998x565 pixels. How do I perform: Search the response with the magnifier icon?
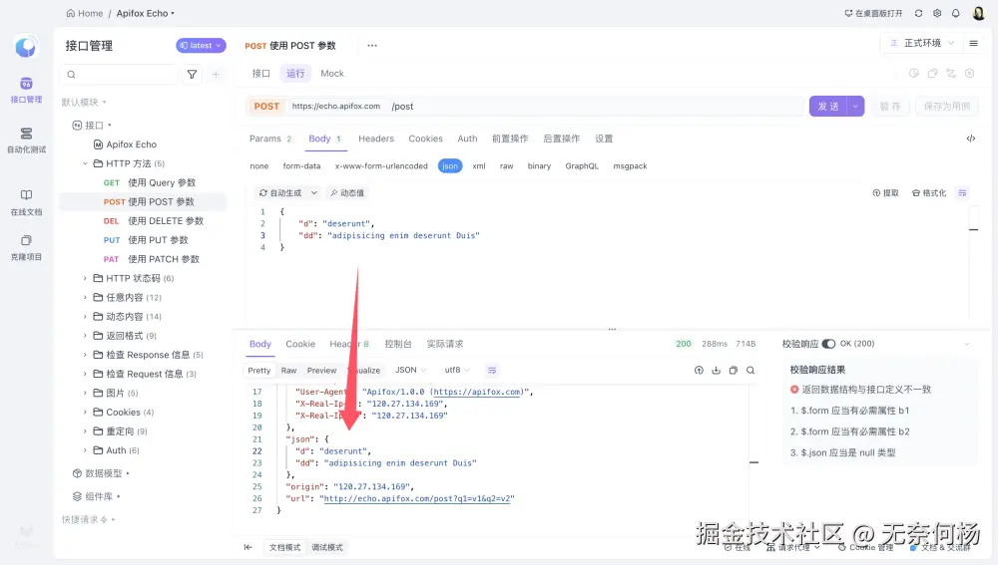pyautogui.click(x=750, y=370)
